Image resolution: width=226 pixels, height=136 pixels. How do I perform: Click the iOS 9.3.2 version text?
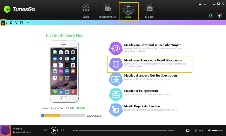[70, 108]
